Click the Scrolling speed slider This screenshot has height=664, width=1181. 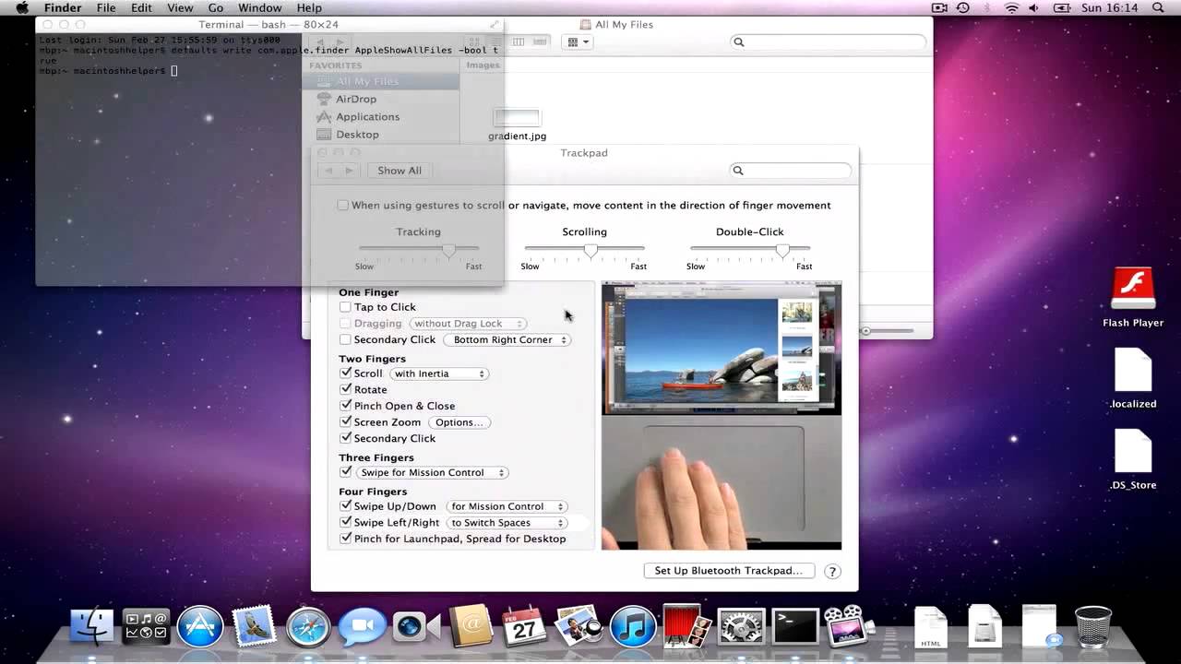point(585,249)
